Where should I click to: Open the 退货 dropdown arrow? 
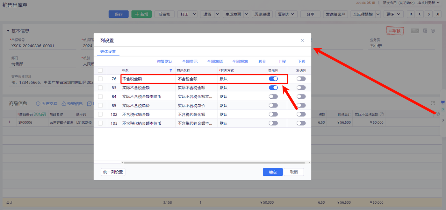217,14
